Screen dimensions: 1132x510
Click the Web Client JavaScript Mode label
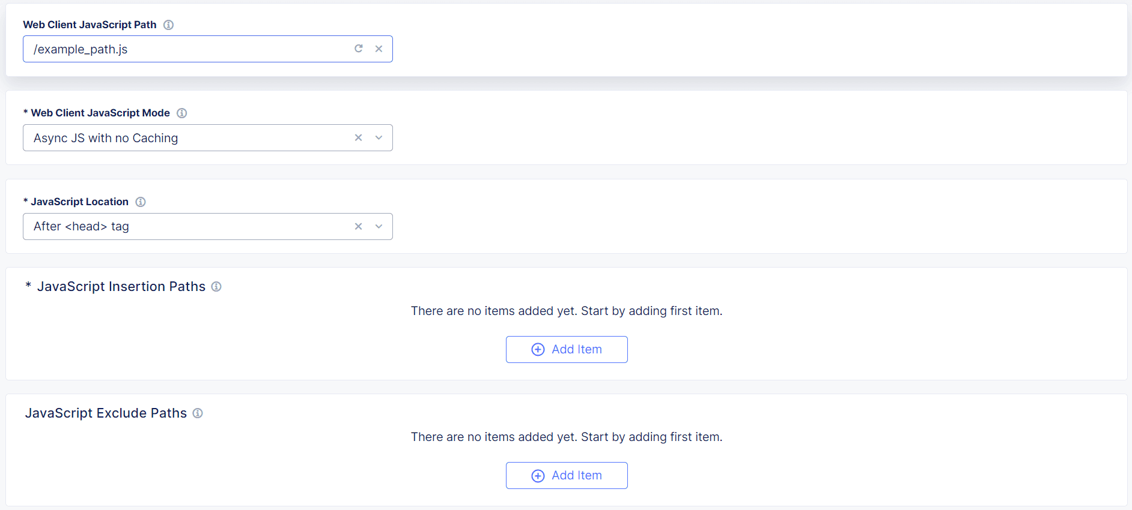(100, 113)
